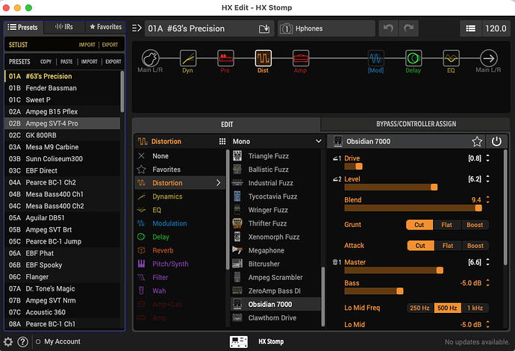515x351 pixels.
Task: Save the preset with save icon
Action: point(264,29)
